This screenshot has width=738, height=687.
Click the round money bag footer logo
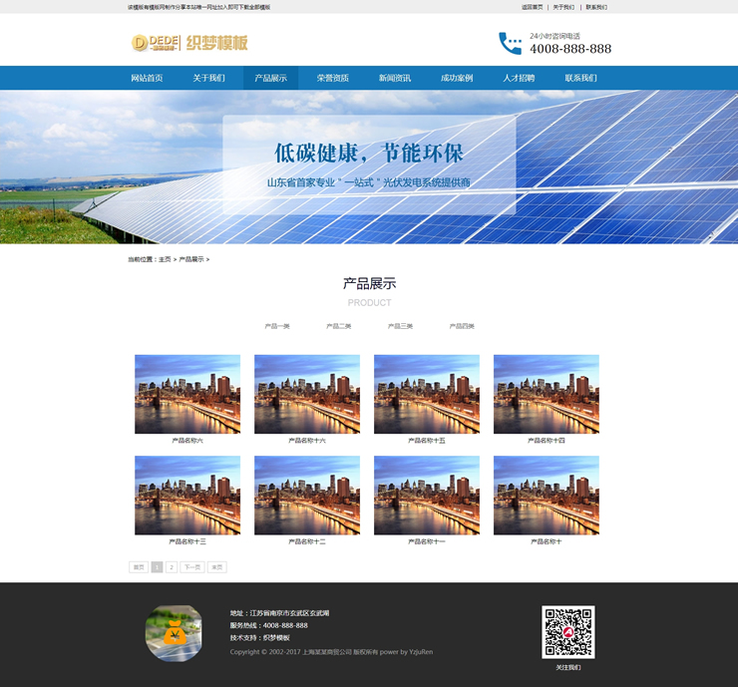[x=174, y=632]
